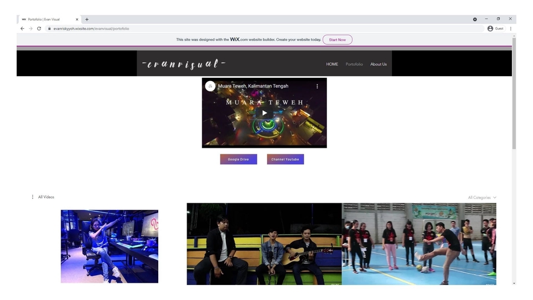Open the three musicians with guitar video thumbnail
This screenshot has width=533, height=300.
(264, 244)
